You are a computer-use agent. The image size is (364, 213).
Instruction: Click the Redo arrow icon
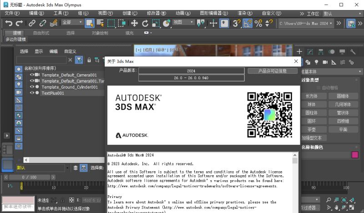coord(19,23)
